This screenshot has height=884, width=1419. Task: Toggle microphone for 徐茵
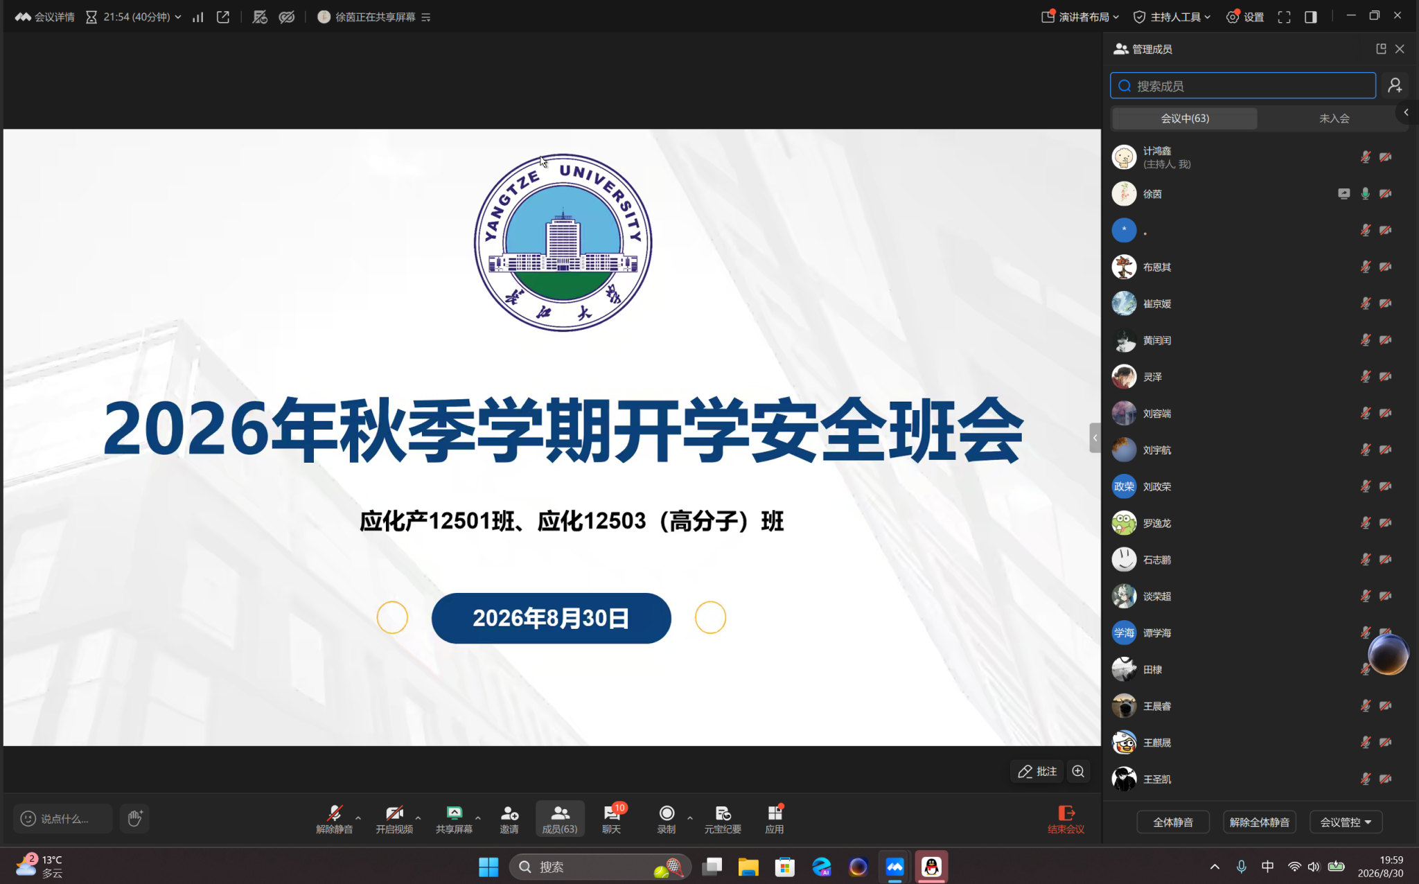click(x=1365, y=194)
